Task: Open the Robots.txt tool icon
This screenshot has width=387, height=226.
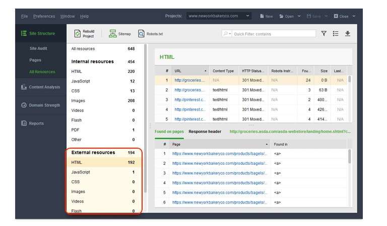Action: (141, 34)
